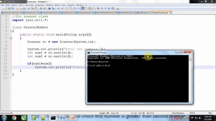Open Find with the binoculars icon
Viewport: 216px width, 121px height.
tap(49, 8)
